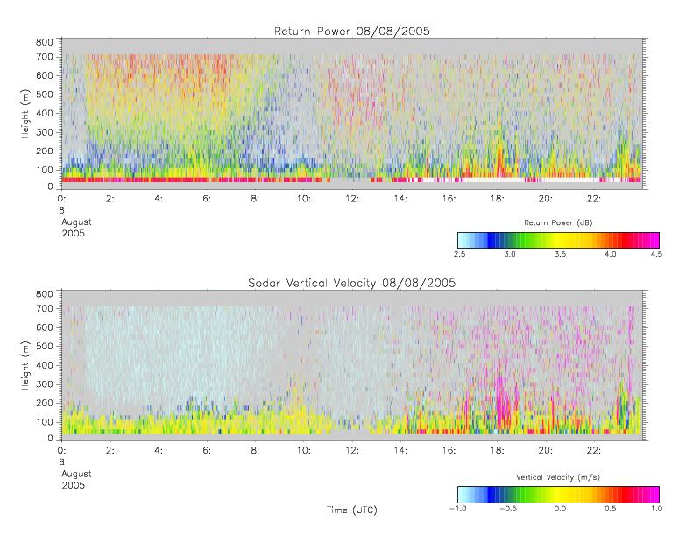693x535 pixels.
Task: Select the 4.5 tick on Return Power colorbar
Action: (x=656, y=254)
